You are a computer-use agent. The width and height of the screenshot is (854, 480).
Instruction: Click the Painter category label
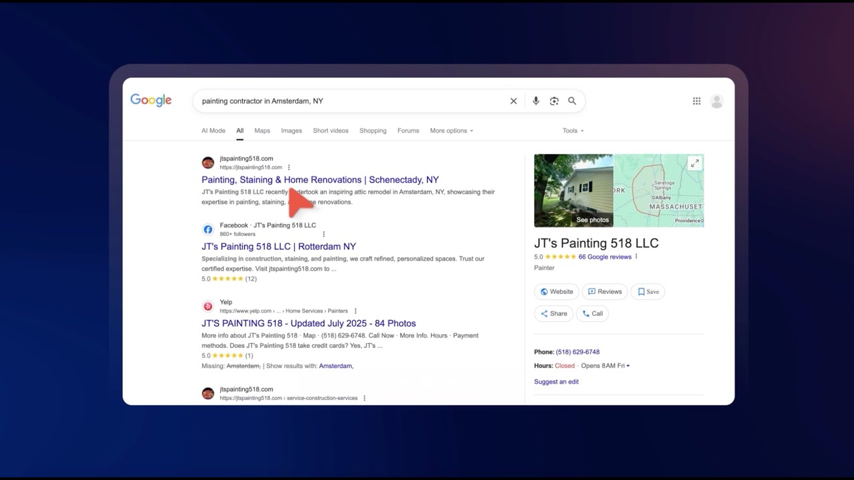tap(544, 268)
